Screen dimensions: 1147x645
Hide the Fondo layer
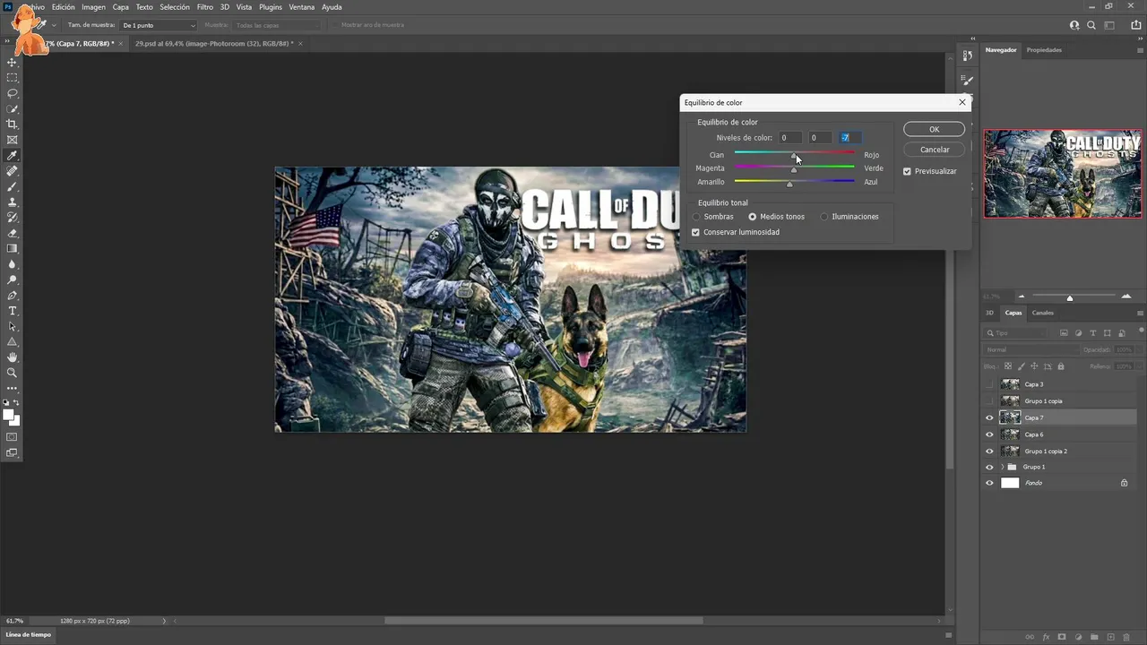click(x=989, y=483)
